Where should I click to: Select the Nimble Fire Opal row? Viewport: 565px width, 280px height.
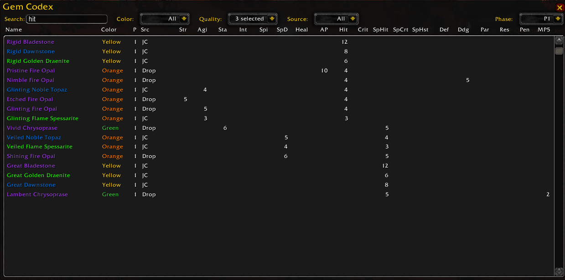point(279,80)
